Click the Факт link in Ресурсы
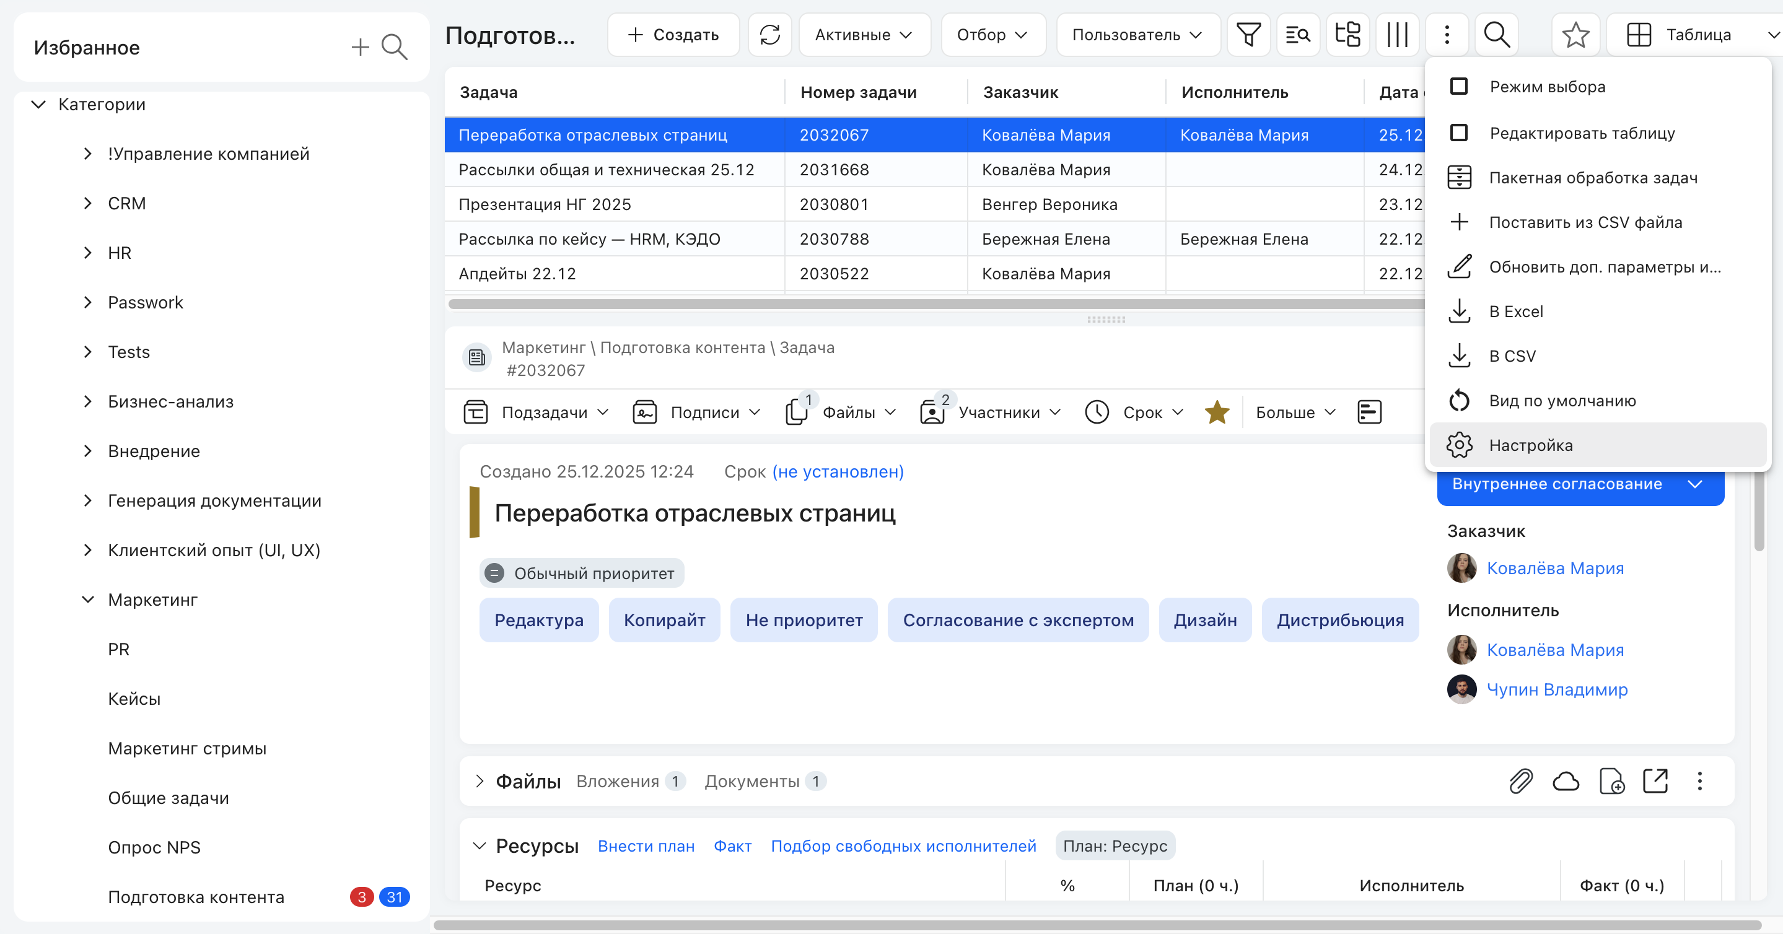1783x934 pixels. (732, 846)
